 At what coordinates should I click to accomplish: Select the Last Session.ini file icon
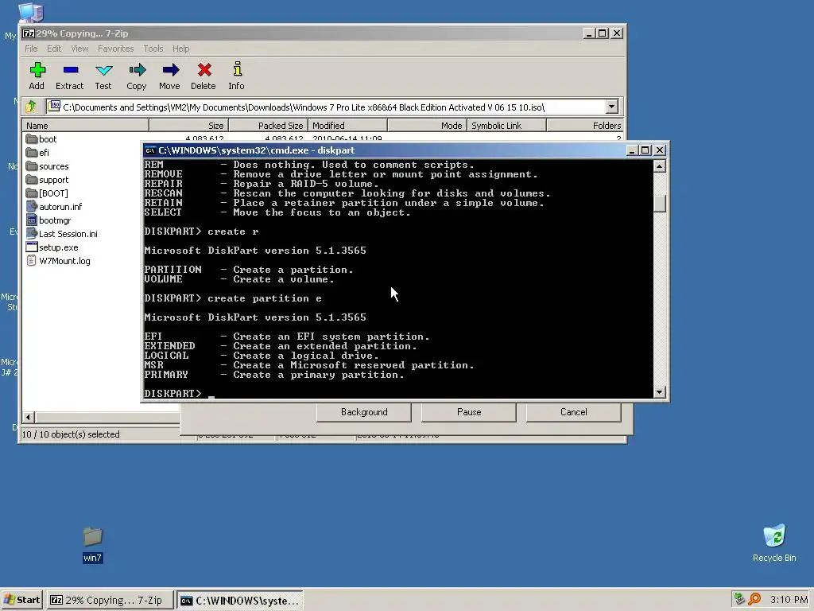pyautogui.click(x=32, y=233)
